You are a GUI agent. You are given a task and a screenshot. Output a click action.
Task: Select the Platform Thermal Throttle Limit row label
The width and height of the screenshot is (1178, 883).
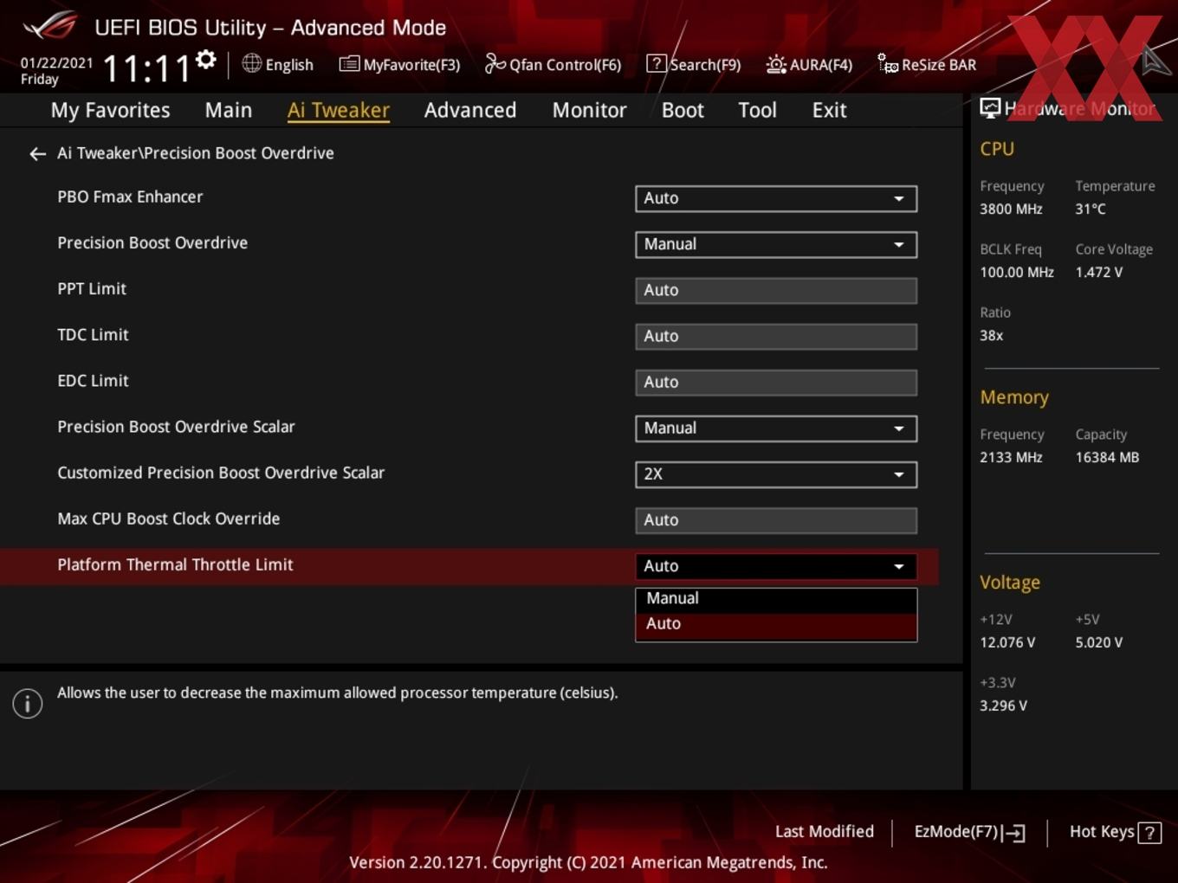(x=175, y=565)
